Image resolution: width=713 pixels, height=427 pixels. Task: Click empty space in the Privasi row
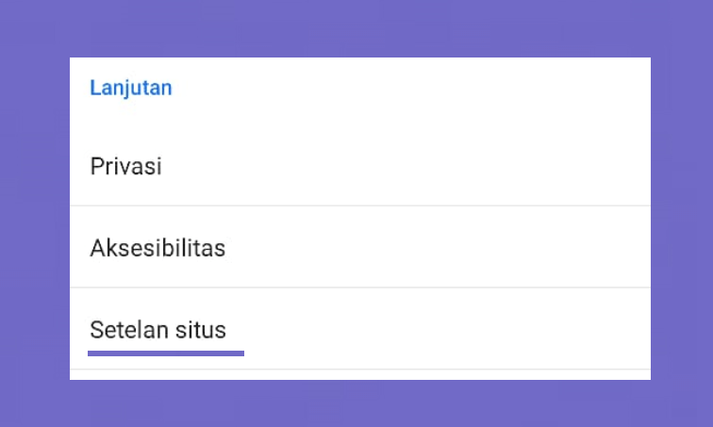(x=409, y=166)
